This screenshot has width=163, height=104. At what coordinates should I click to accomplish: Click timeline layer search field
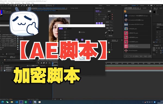19,63
